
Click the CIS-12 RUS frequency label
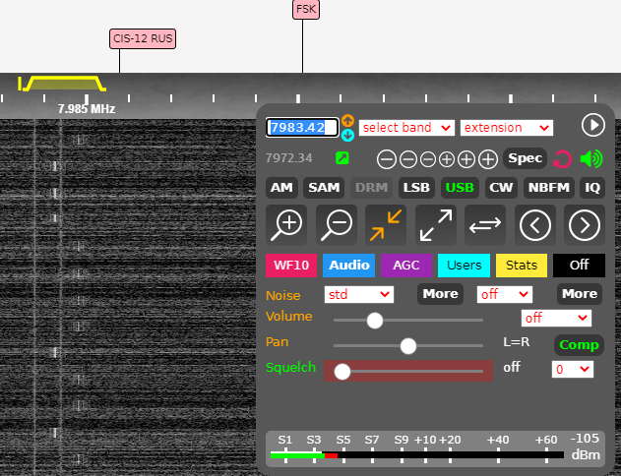click(143, 38)
